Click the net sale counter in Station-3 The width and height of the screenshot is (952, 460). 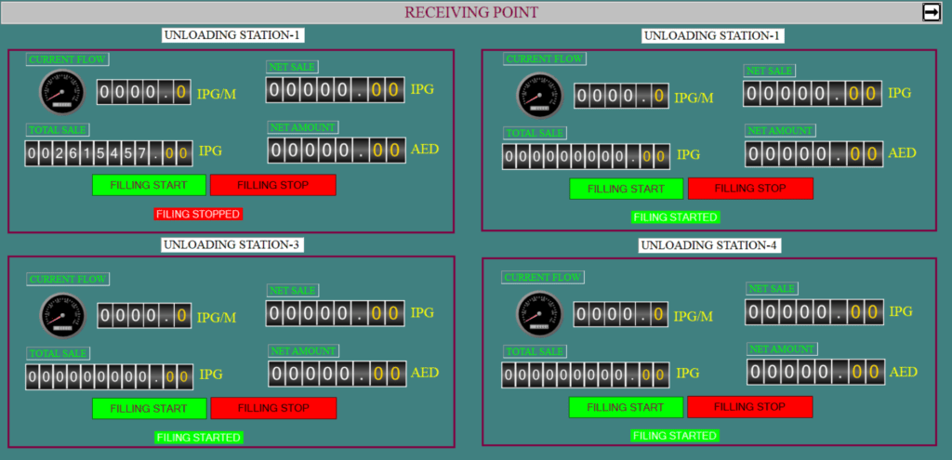tap(335, 313)
